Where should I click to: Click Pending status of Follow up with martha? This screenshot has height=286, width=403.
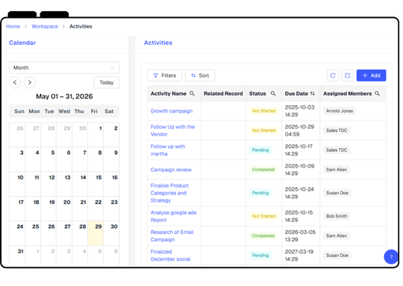pos(260,150)
